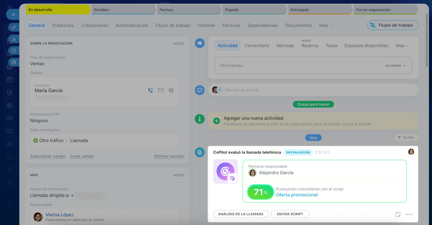432x225 pixels.
Task: Click the copy link icon in side strip
Action: [14, 28]
